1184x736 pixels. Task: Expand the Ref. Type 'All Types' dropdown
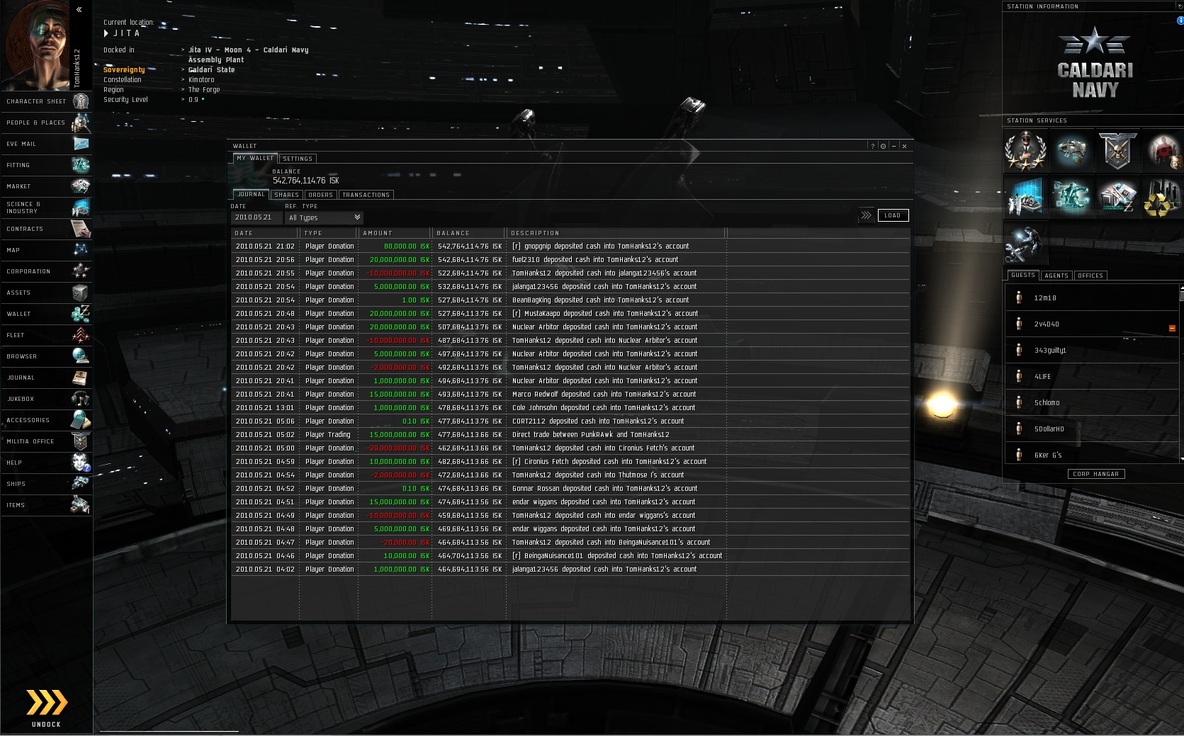[324, 217]
